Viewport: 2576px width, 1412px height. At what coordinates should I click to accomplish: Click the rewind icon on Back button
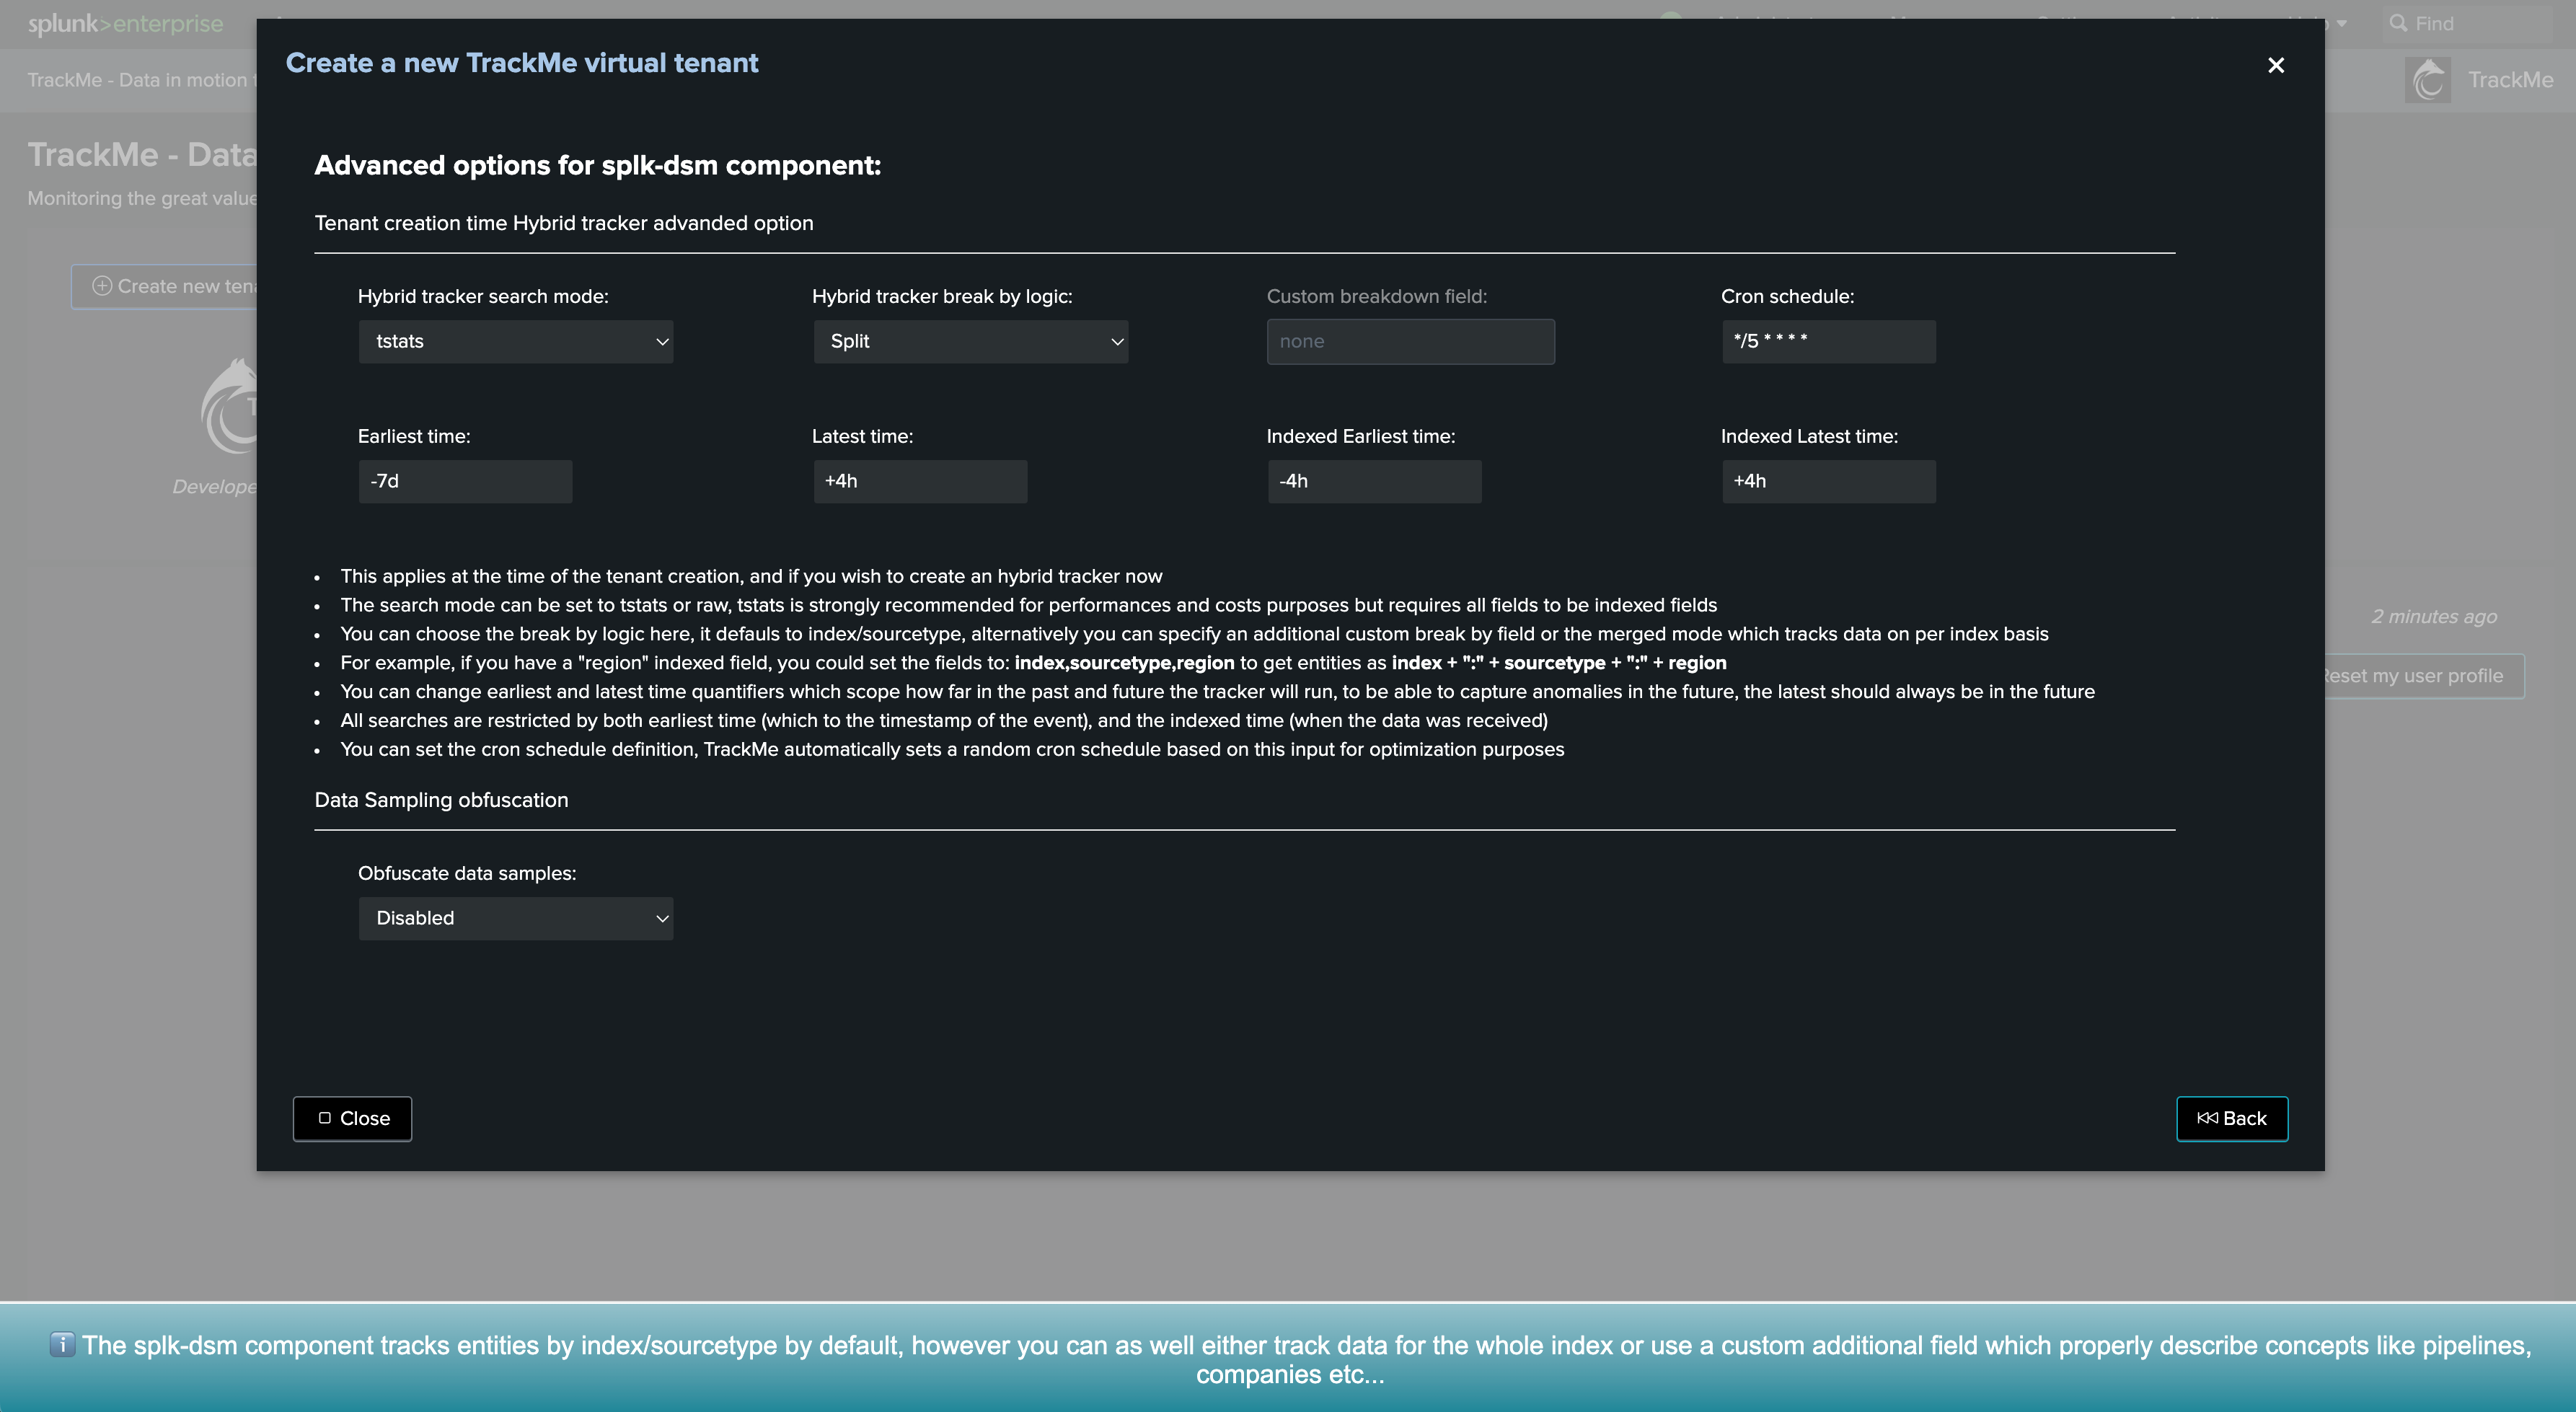pyautogui.click(x=2207, y=1119)
